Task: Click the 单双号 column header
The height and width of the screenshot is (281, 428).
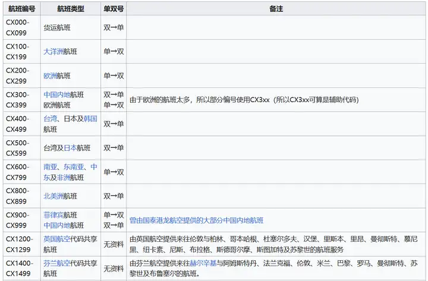Action: pos(114,9)
